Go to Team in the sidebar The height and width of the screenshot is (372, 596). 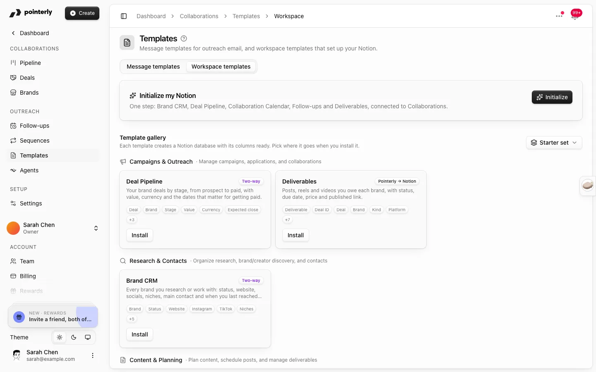click(53, 261)
